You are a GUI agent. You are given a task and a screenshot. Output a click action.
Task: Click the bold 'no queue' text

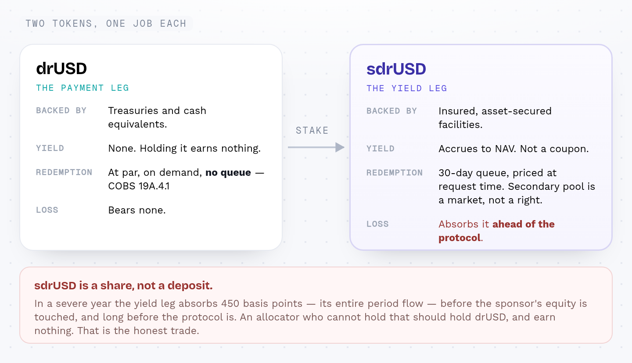(x=228, y=172)
